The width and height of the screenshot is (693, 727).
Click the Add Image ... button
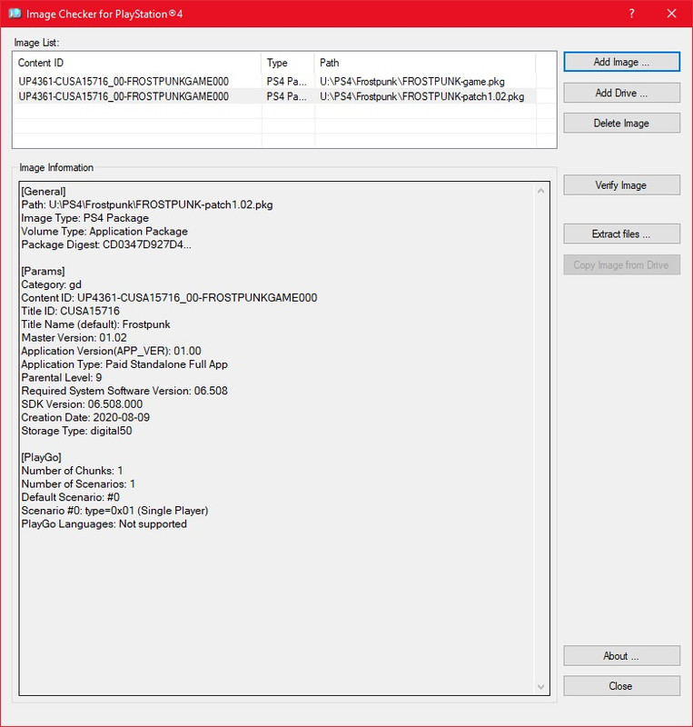pos(621,62)
